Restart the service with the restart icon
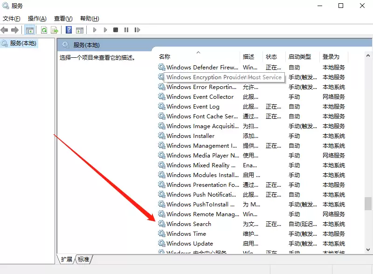The image size is (373, 274). pyautogui.click(x=138, y=29)
